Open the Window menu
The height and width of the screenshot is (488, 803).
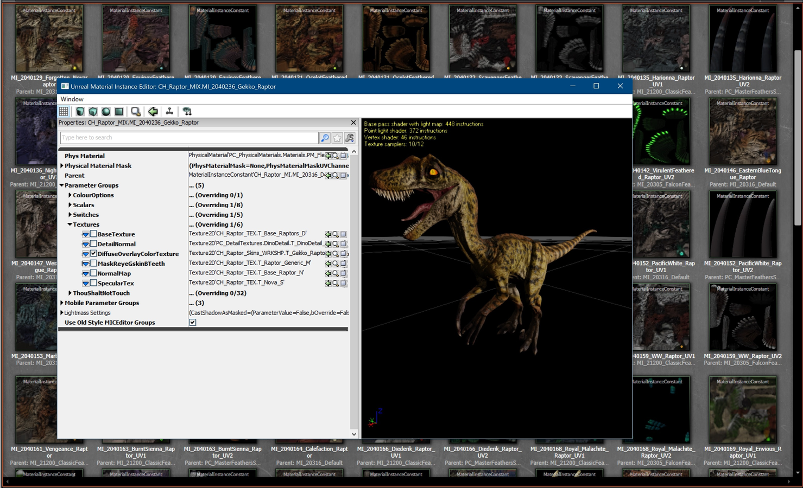(x=72, y=99)
